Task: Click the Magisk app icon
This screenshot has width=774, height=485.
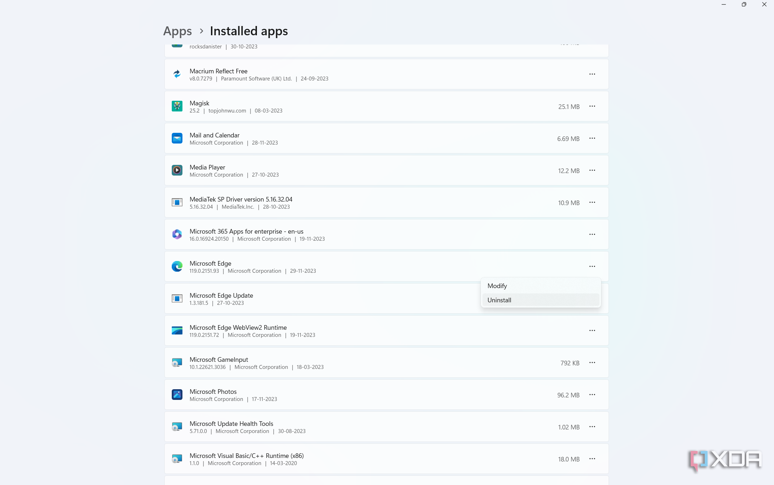Action: click(x=177, y=106)
